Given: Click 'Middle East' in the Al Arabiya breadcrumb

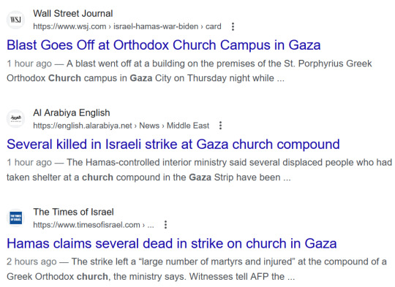Looking at the screenshot, I should pyautogui.click(x=188, y=126).
